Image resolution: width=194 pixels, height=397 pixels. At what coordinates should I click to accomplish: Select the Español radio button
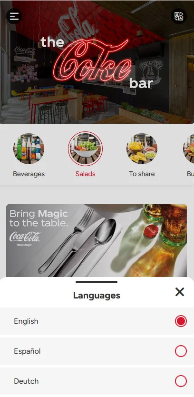coord(181,351)
